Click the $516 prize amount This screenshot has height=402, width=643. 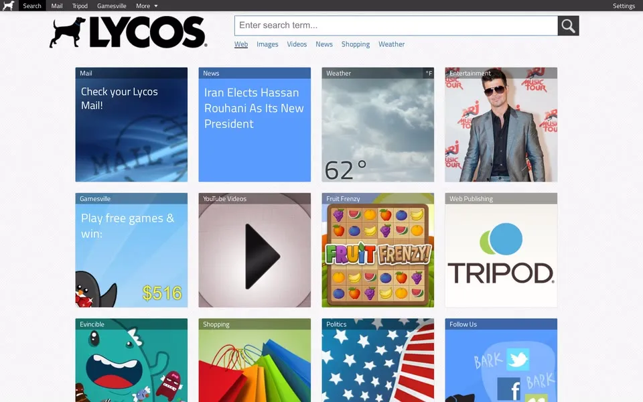click(162, 293)
